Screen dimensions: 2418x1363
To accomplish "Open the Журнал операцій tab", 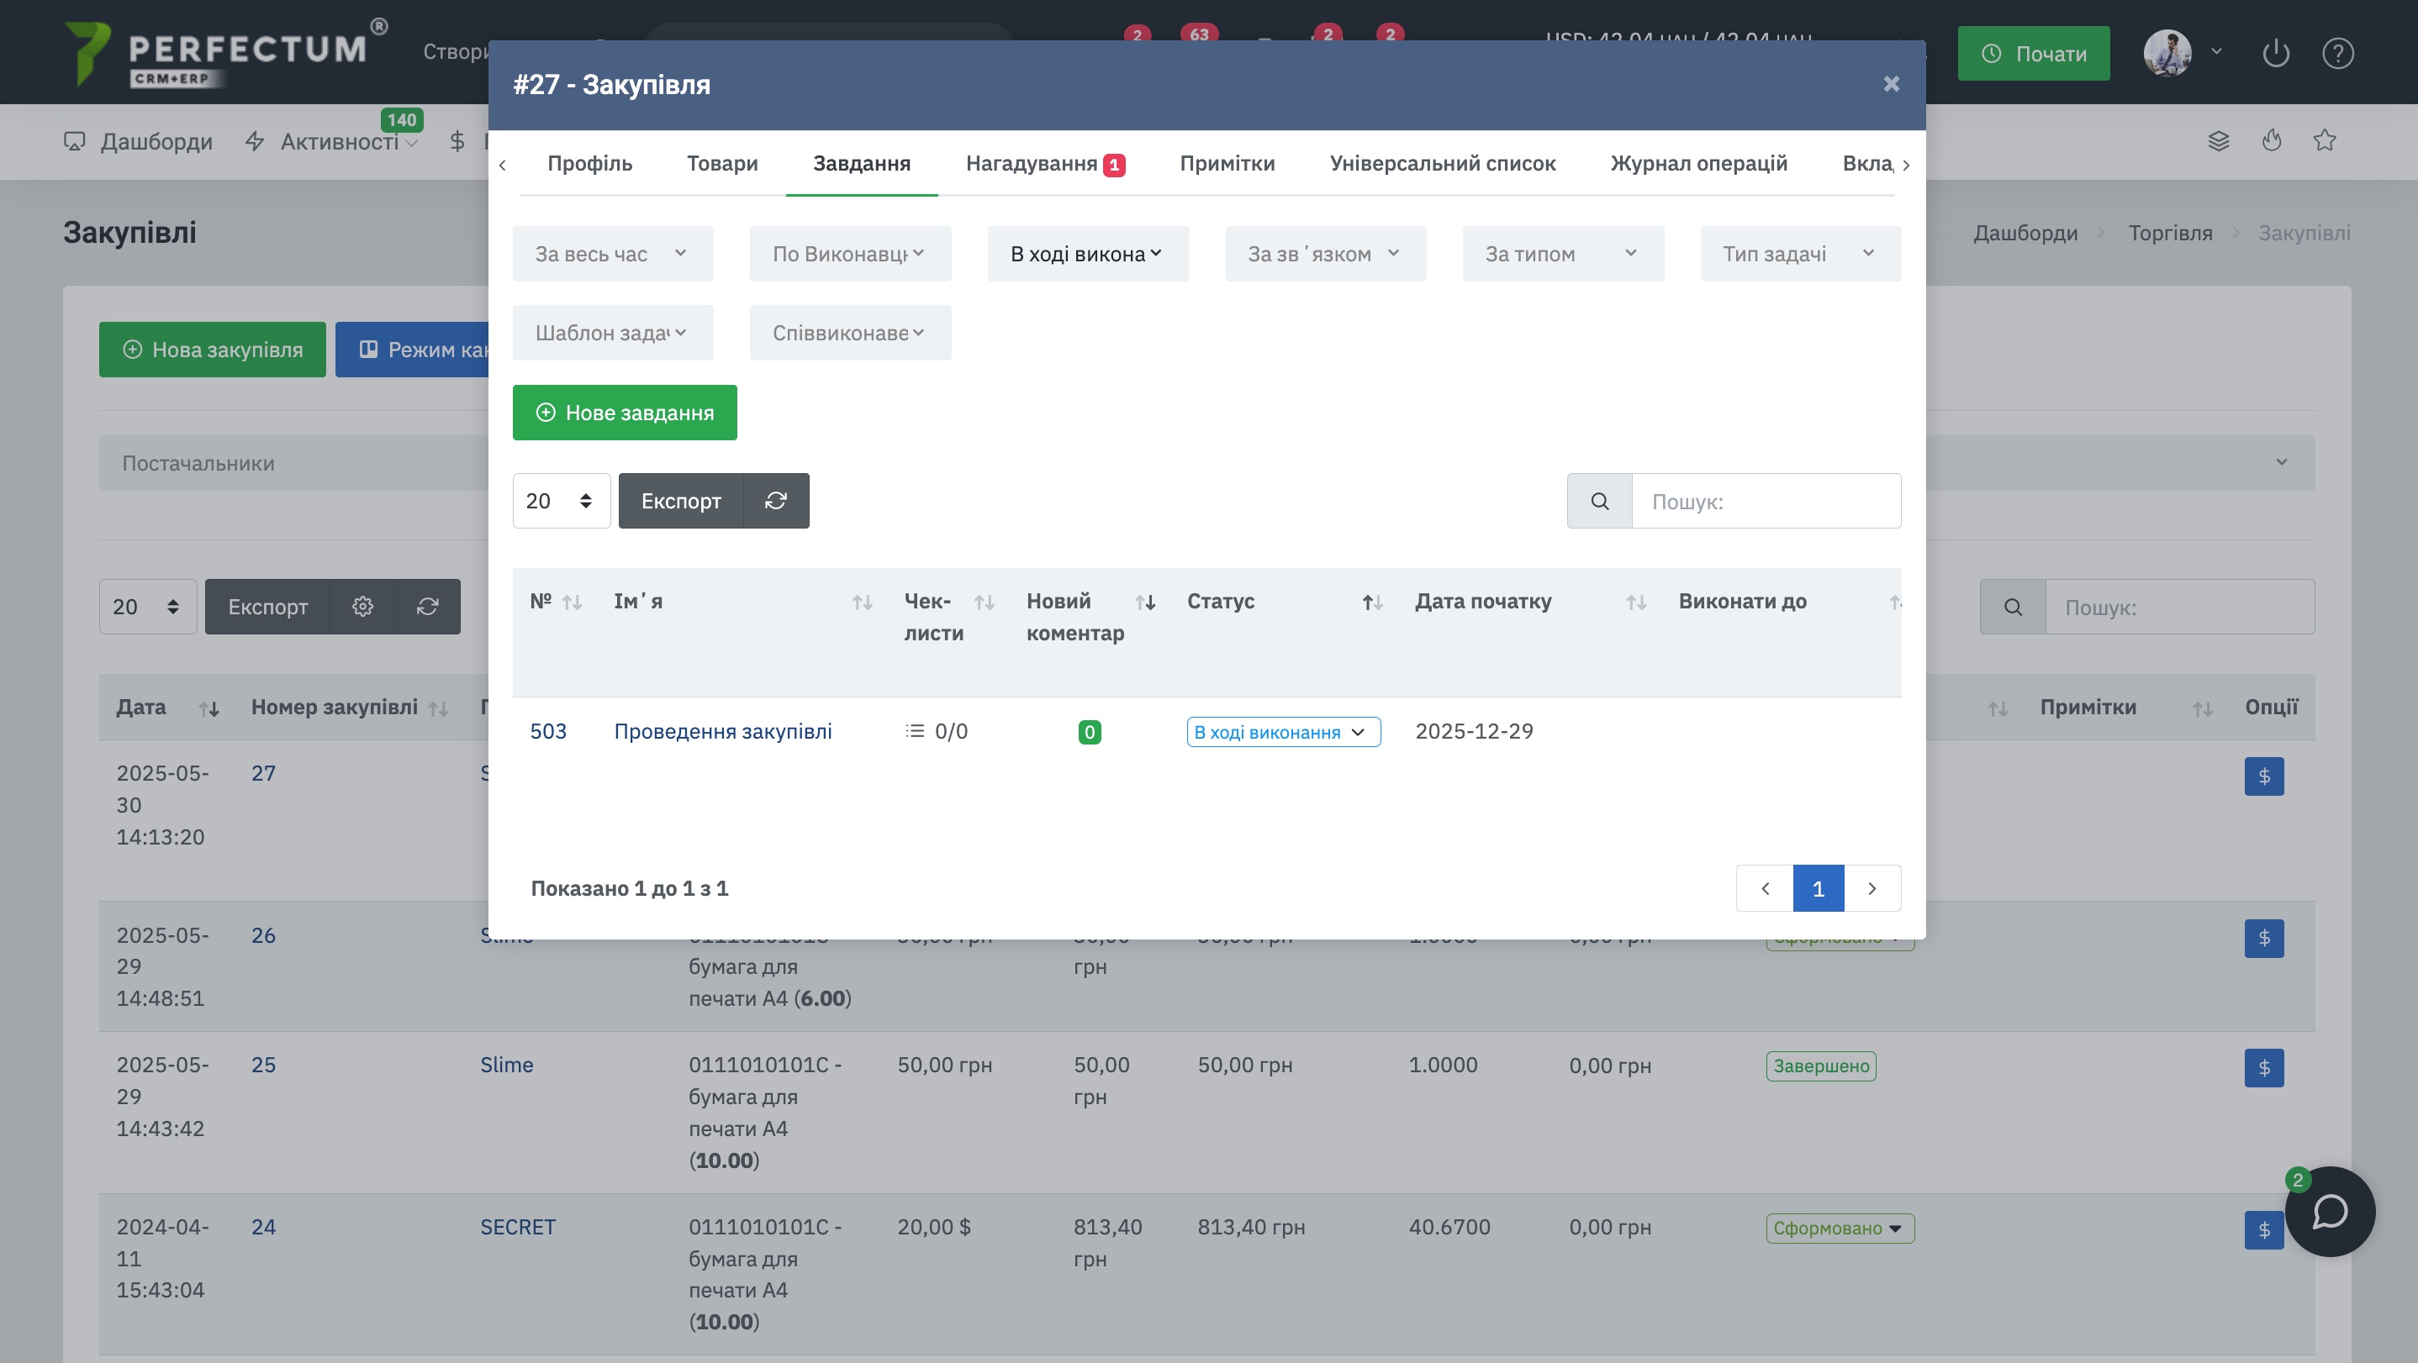I will click(x=1698, y=163).
